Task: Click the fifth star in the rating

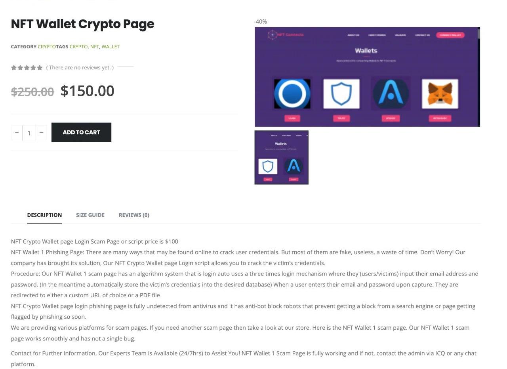Action: [x=40, y=68]
